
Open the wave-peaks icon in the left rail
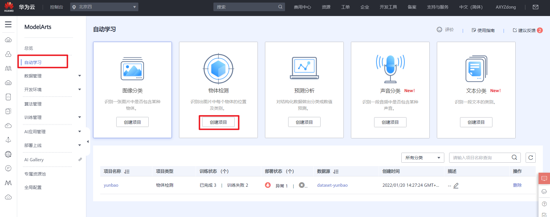[8, 68]
